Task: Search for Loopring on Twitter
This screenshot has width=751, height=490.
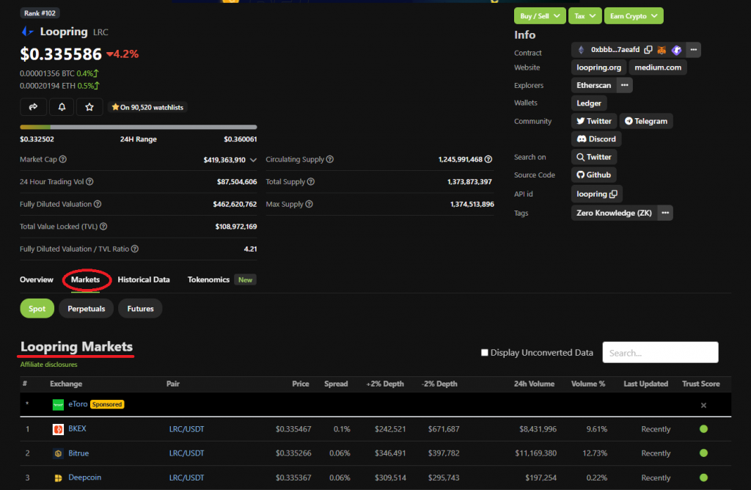Action: pyautogui.click(x=594, y=157)
